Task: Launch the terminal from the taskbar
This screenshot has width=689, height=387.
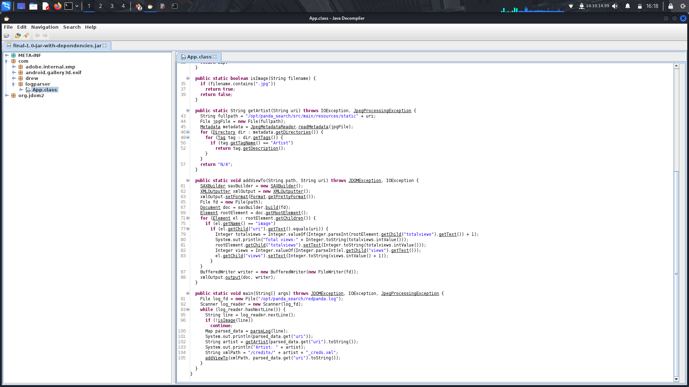Action: click(x=69, y=6)
